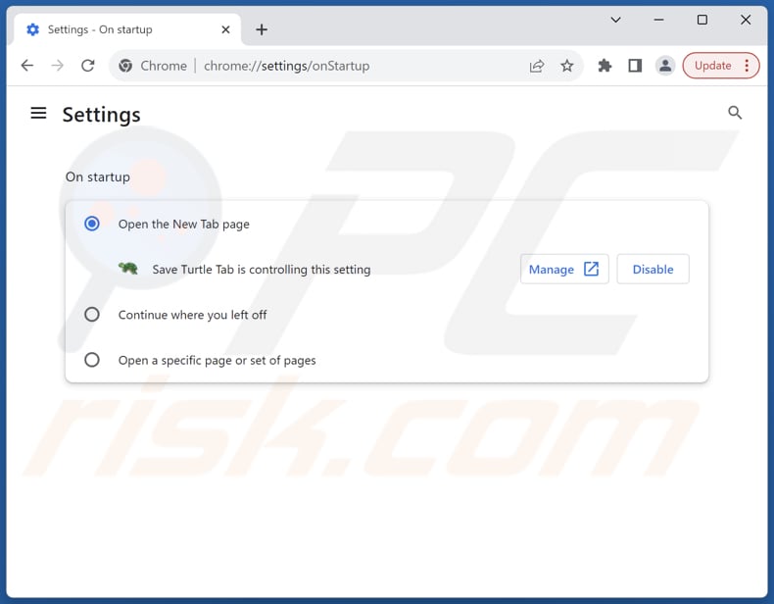Search settings with magnifier icon

coord(735,113)
